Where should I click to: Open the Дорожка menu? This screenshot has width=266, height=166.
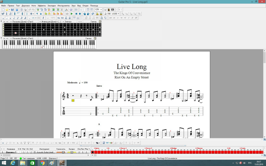25,6
